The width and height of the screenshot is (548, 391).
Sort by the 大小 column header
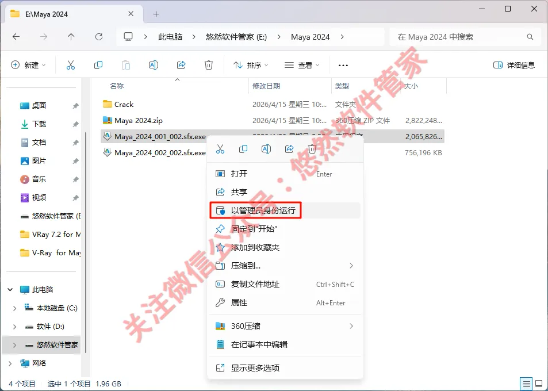pos(411,86)
